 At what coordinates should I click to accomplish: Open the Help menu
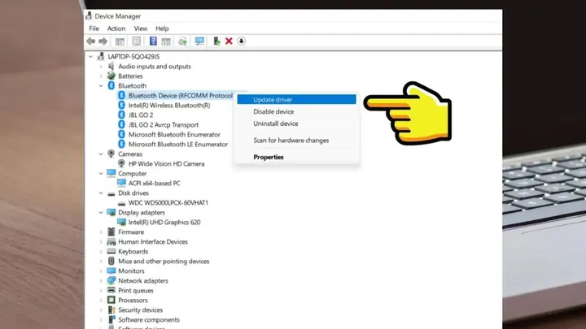click(162, 28)
